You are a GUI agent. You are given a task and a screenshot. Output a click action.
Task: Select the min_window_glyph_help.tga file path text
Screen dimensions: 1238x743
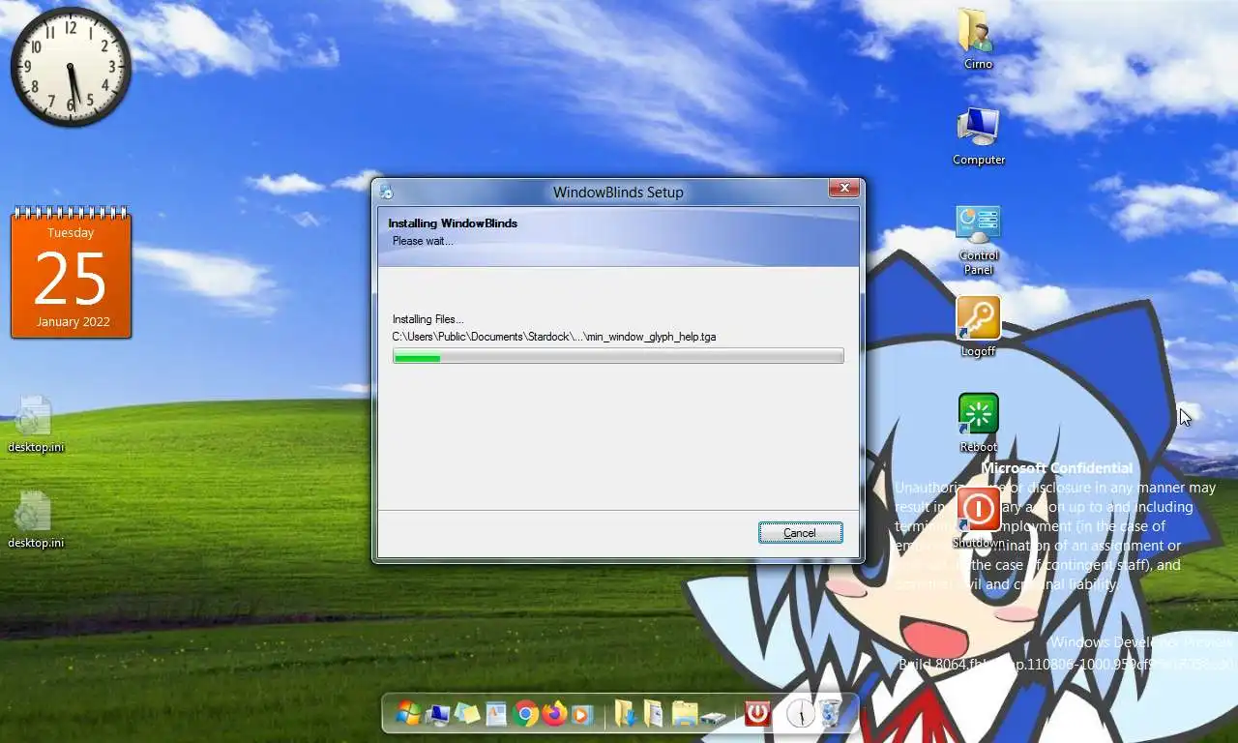554,337
